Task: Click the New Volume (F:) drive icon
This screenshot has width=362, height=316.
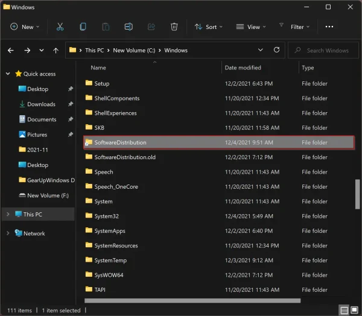Action: [x=22, y=195]
